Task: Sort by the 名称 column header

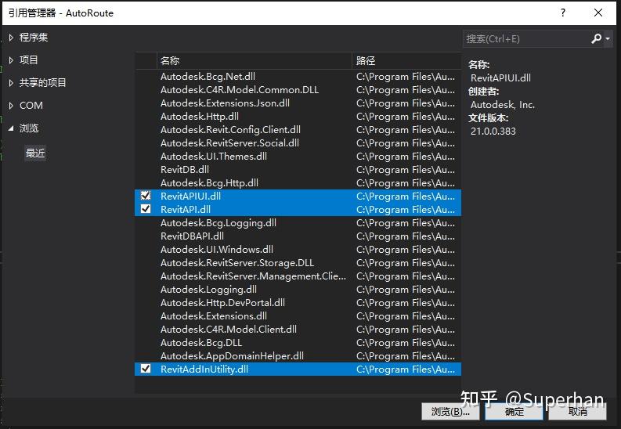Action: [x=255, y=60]
